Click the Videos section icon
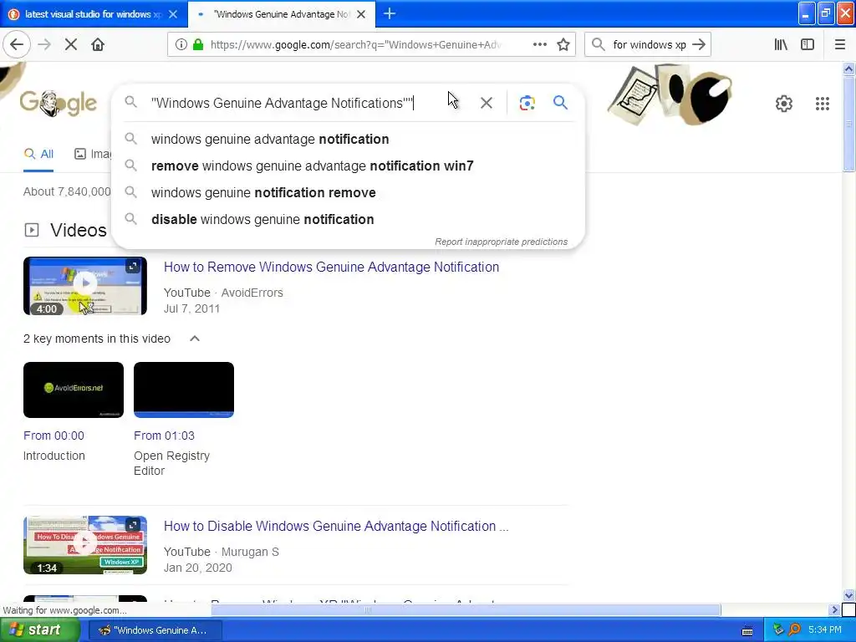The width and height of the screenshot is (856, 642). (x=32, y=230)
